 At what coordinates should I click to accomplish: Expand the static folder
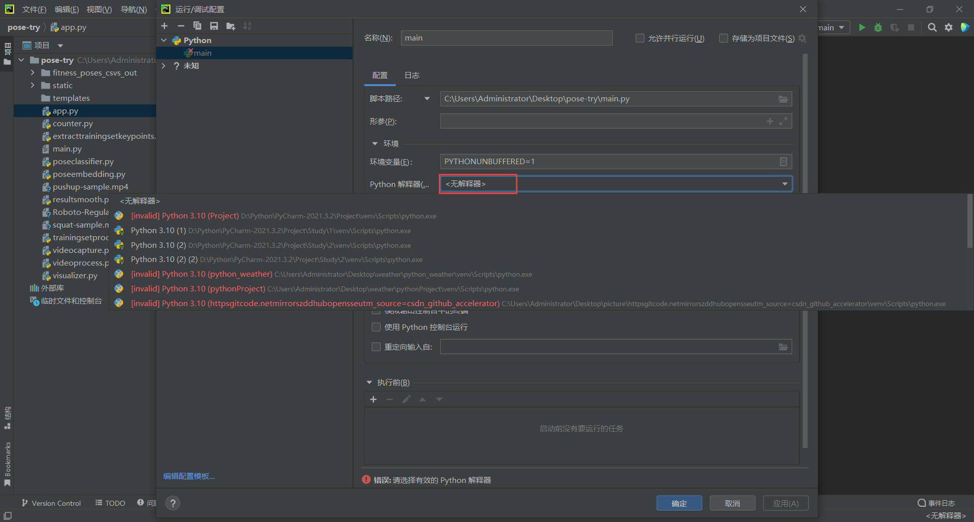(x=32, y=86)
